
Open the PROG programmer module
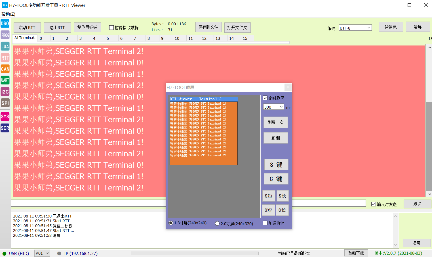point(5,35)
